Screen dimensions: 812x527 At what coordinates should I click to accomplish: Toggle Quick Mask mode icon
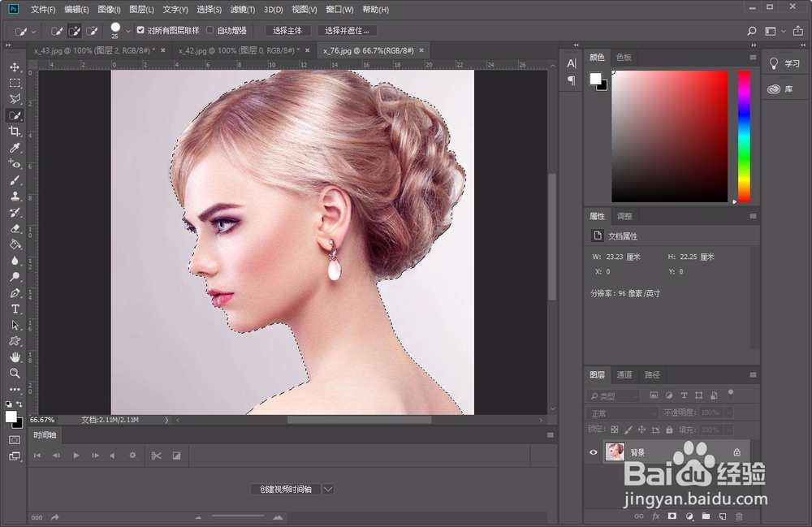(x=15, y=440)
